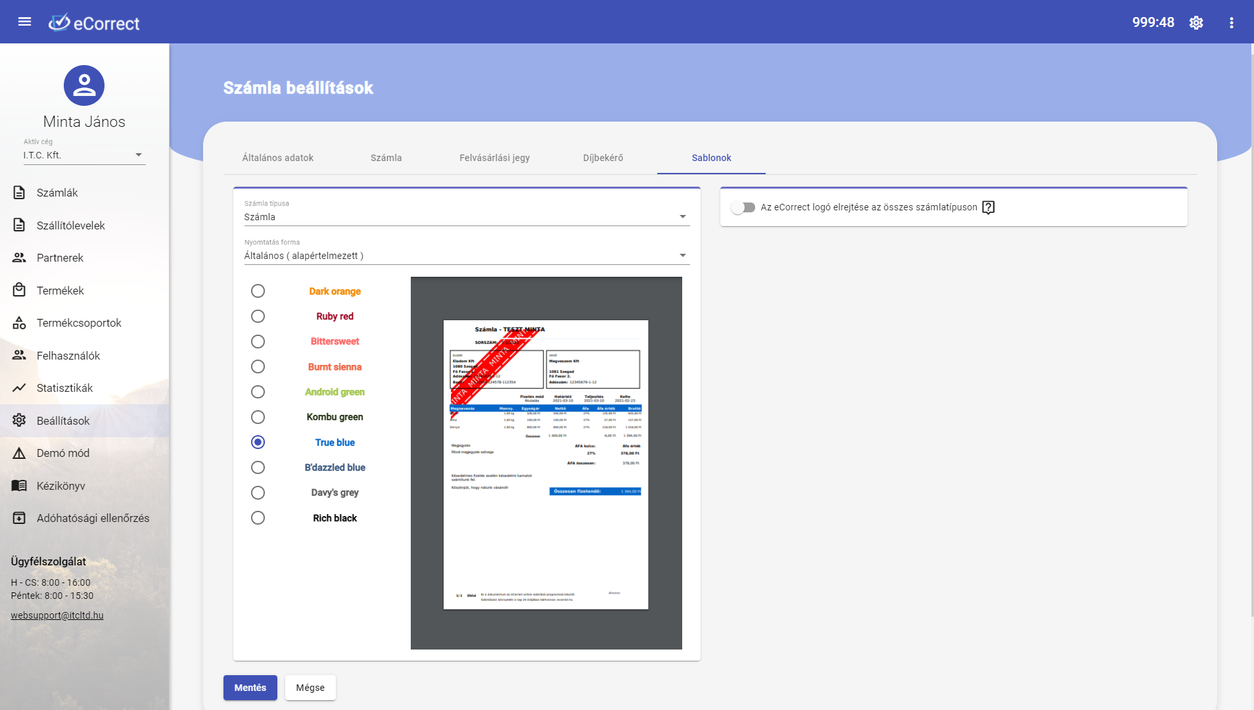Open the Számla típusa dropdown
Viewport: 1254px width, 710px height.
pos(467,217)
